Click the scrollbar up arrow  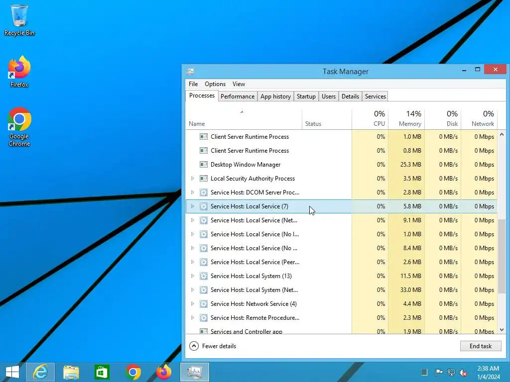pyautogui.click(x=502, y=134)
